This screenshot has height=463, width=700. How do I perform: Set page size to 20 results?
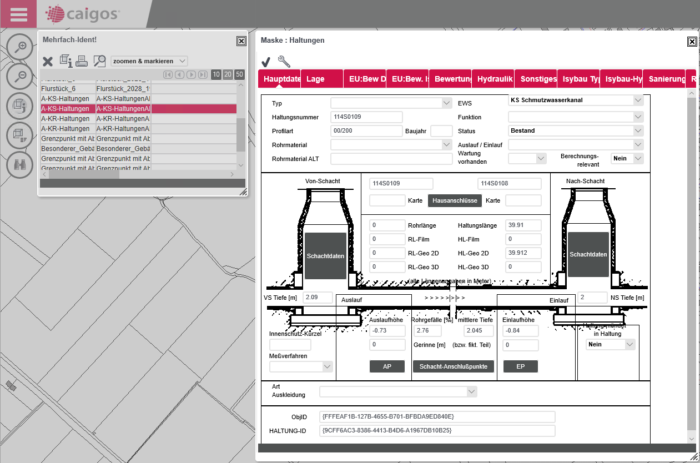tap(228, 74)
